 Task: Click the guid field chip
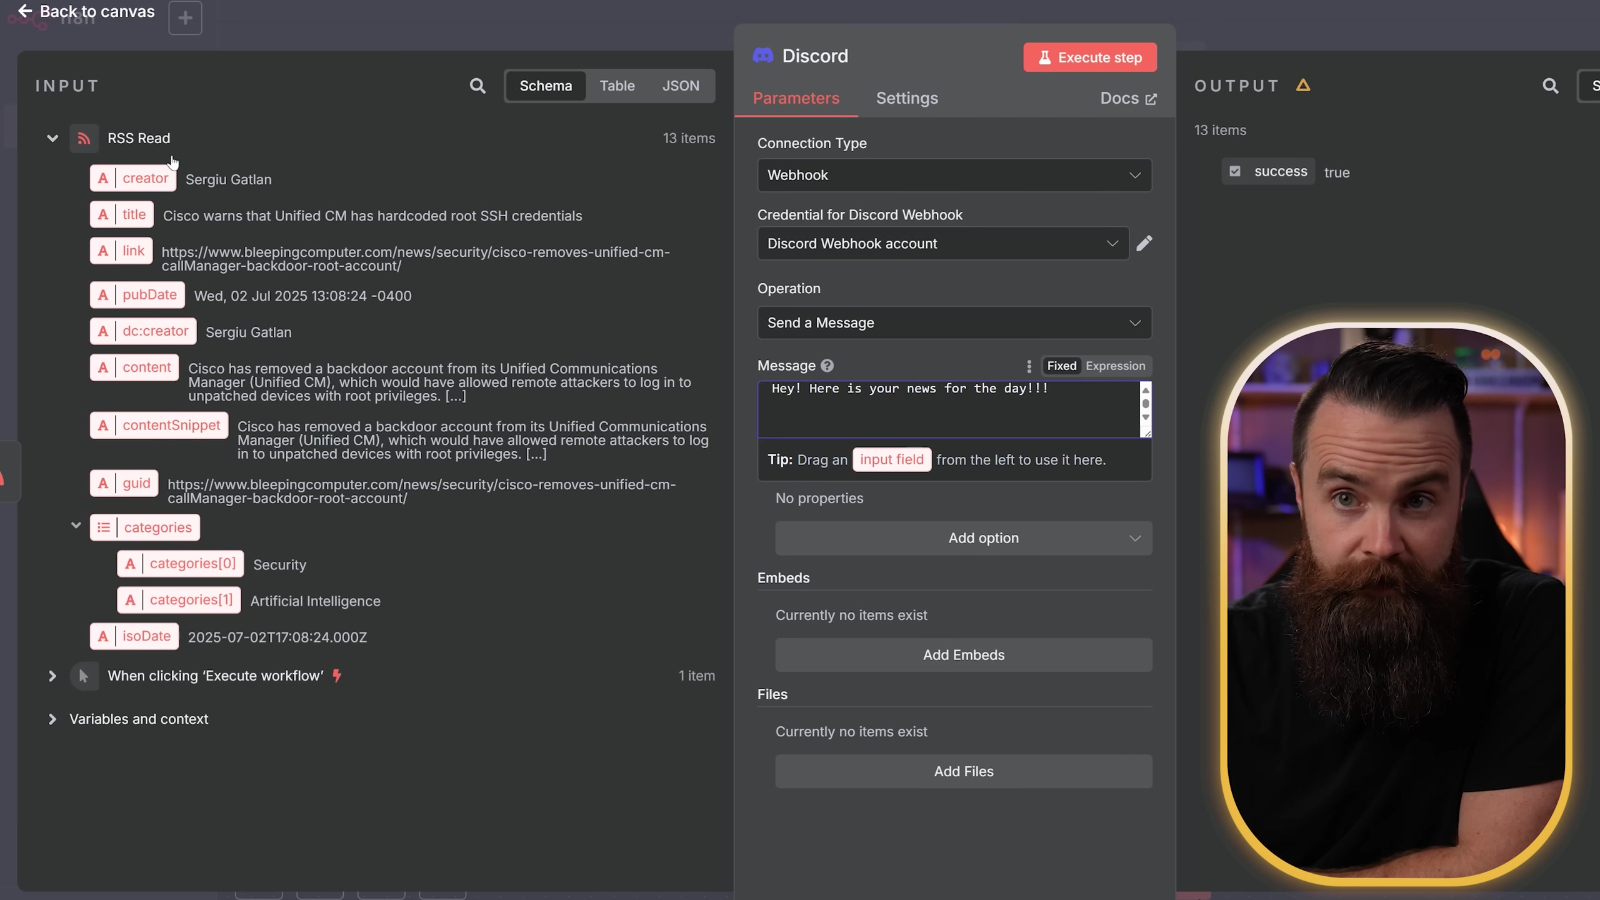coord(124,483)
